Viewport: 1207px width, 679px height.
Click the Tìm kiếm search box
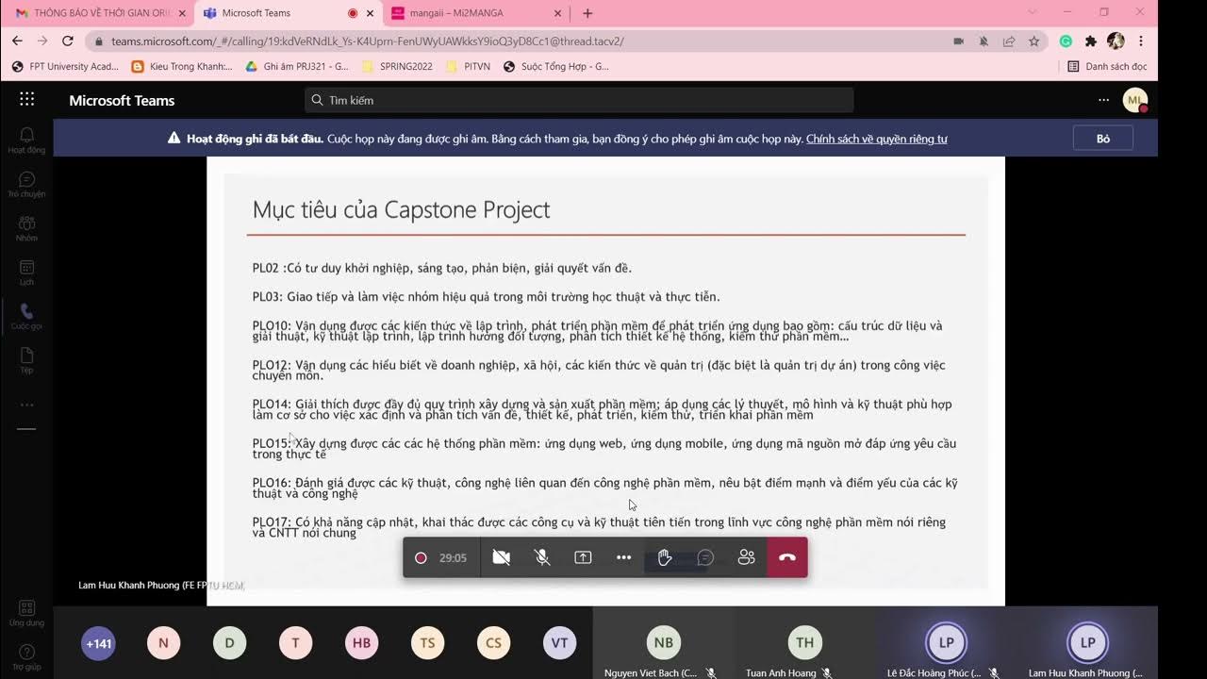coord(579,100)
